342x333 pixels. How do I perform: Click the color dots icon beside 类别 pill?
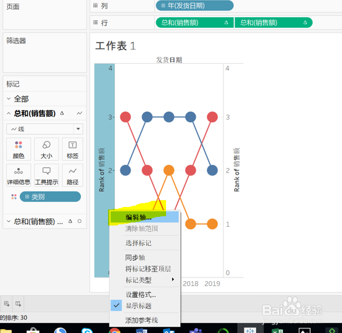point(14,196)
